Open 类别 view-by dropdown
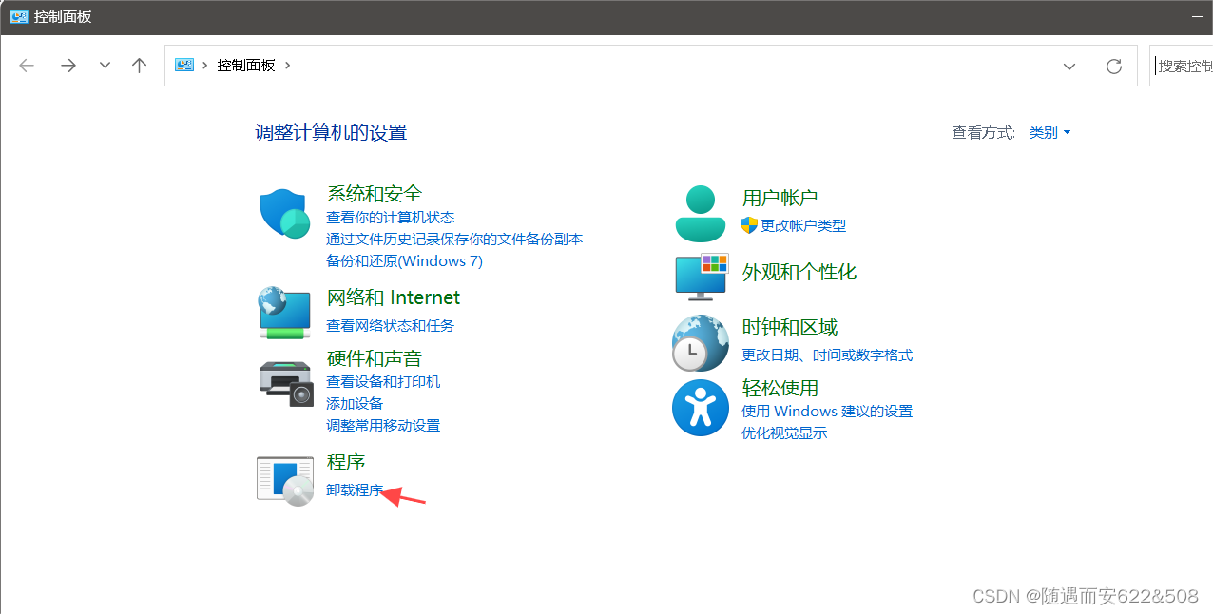Viewport: 1213px width, 614px height. [1050, 132]
